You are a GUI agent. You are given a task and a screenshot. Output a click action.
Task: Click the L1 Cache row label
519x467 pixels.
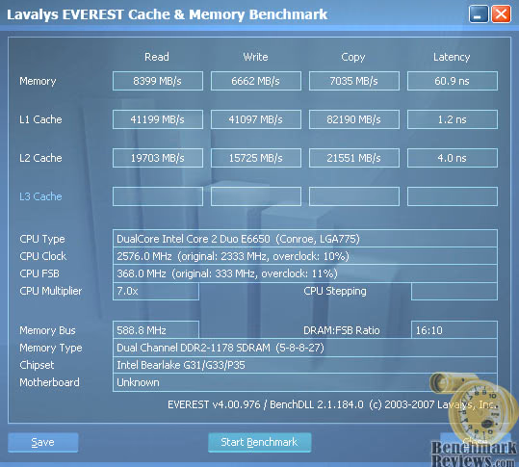coord(40,119)
